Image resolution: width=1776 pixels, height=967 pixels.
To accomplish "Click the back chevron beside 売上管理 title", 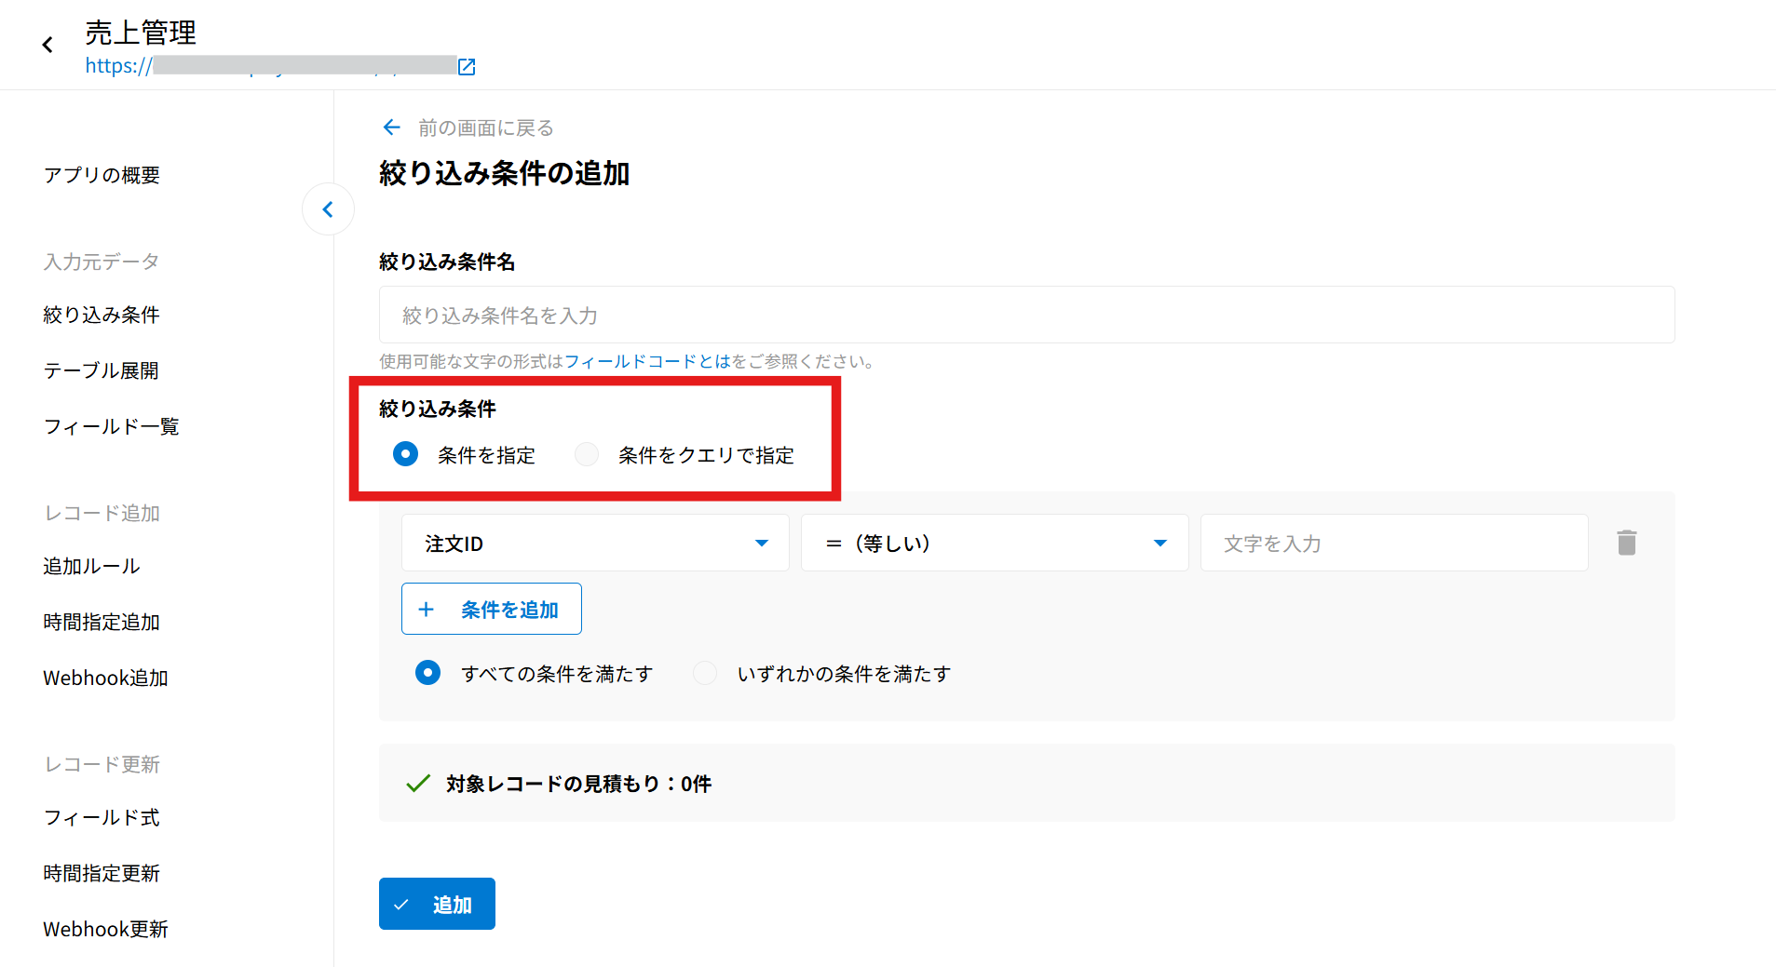I will tap(47, 45).
